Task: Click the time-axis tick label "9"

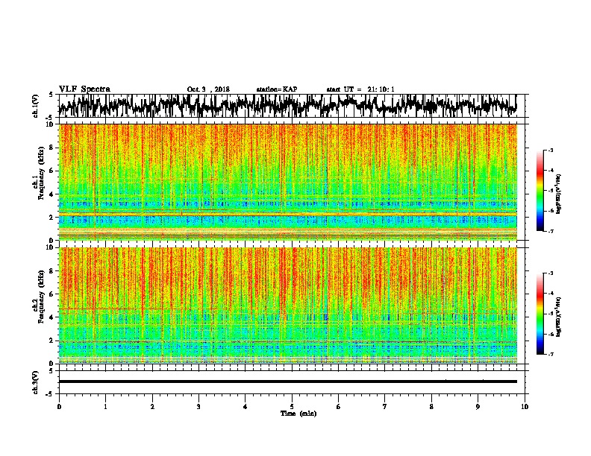Action: click(x=478, y=407)
